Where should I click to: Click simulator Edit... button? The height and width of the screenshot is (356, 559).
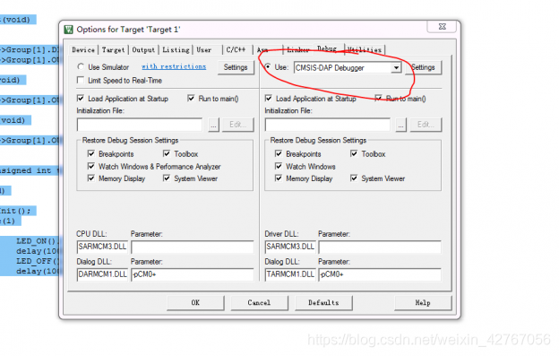237,125
